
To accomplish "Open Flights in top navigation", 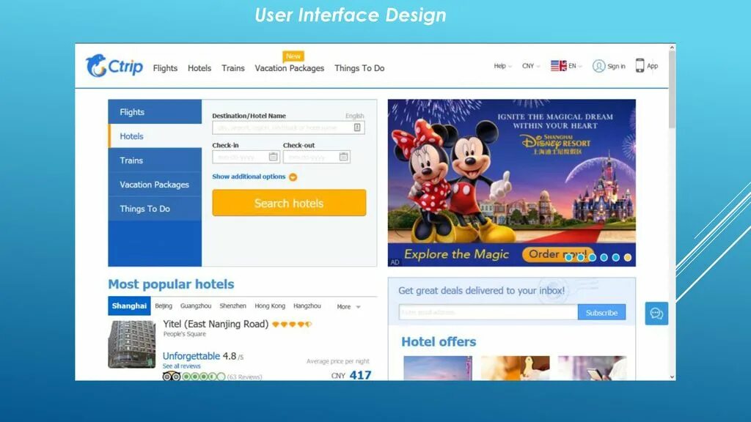I will (165, 68).
